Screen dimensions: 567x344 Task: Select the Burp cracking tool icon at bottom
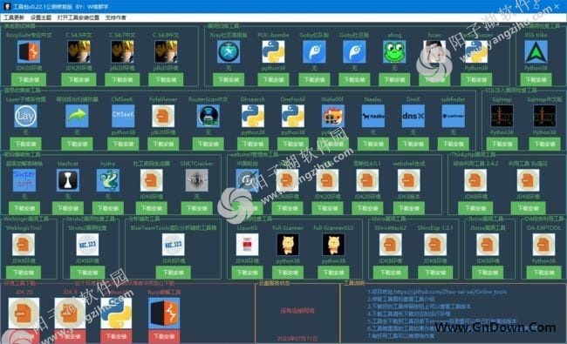tap(164, 313)
